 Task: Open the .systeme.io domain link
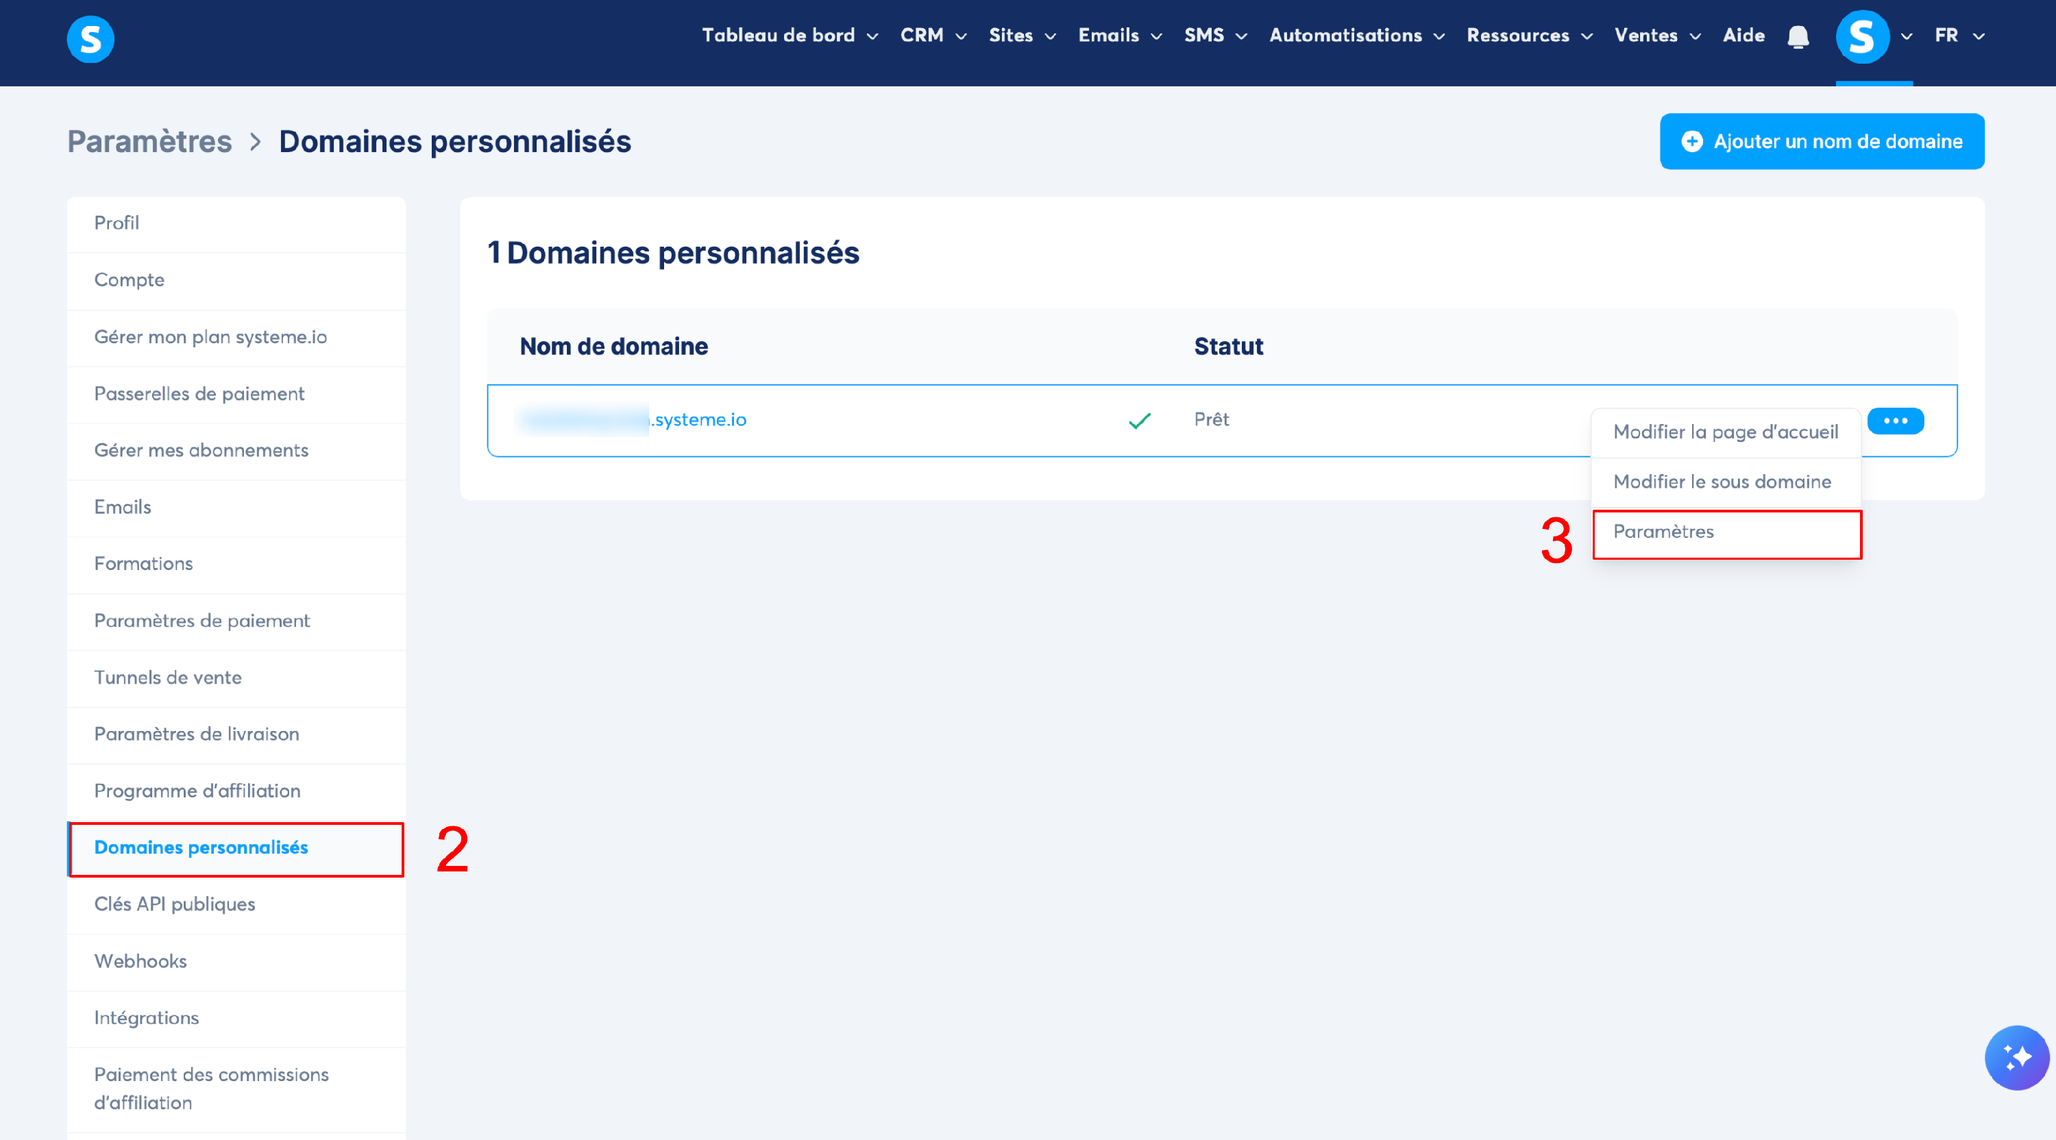pos(698,420)
